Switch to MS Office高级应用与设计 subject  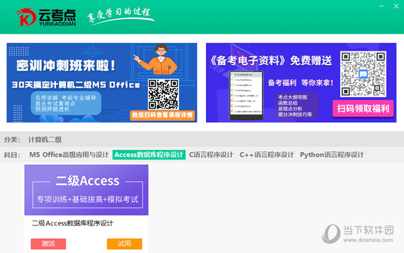click(x=69, y=155)
